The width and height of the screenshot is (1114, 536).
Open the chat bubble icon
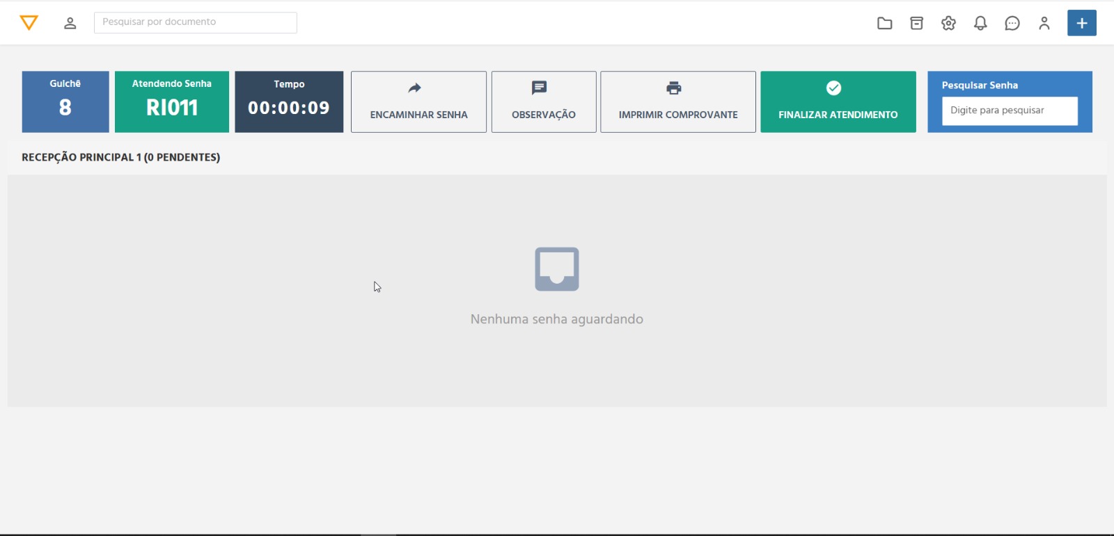[1012, 24]
